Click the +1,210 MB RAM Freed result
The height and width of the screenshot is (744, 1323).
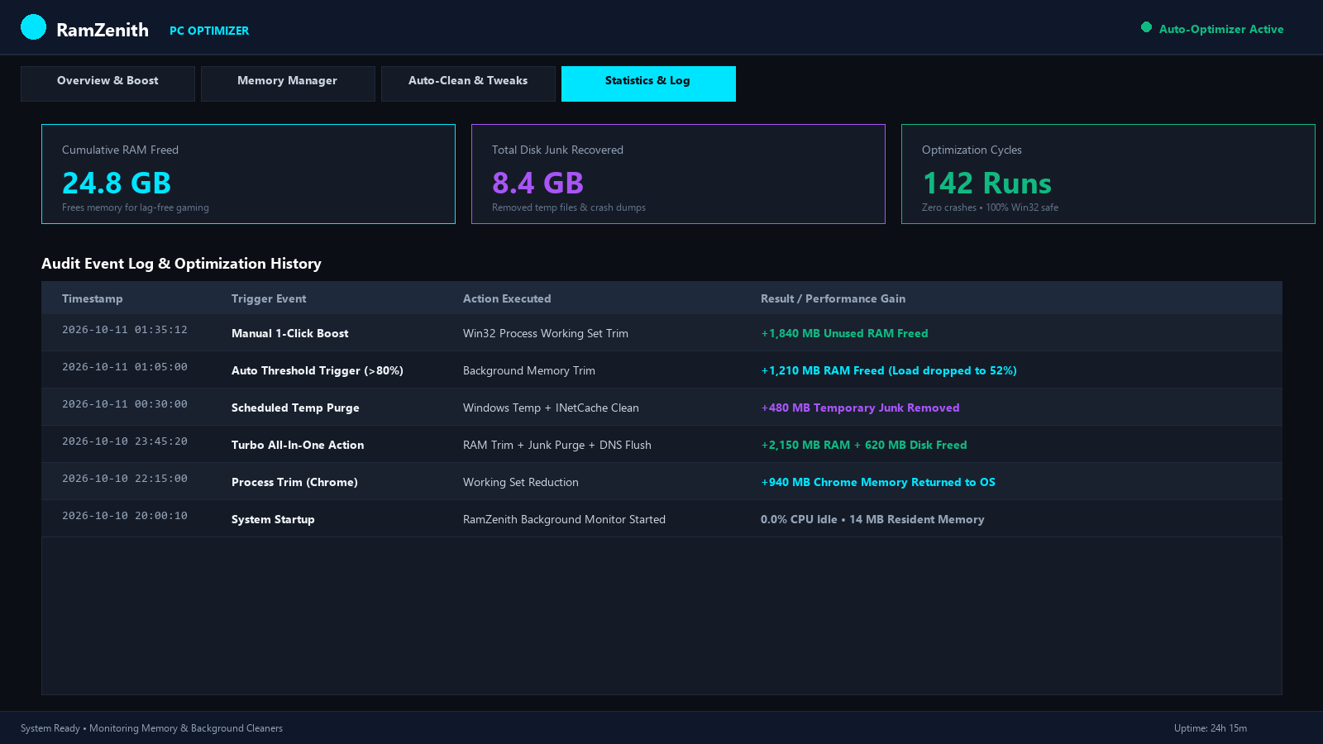pos(889,370)
